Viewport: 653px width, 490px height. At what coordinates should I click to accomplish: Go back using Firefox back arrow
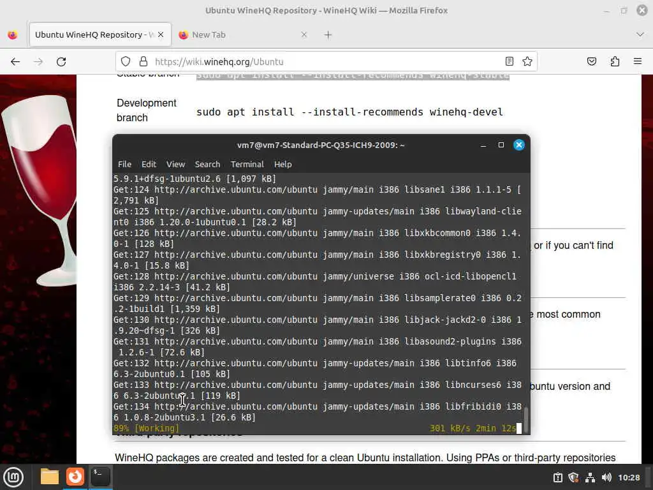(15, 62)
